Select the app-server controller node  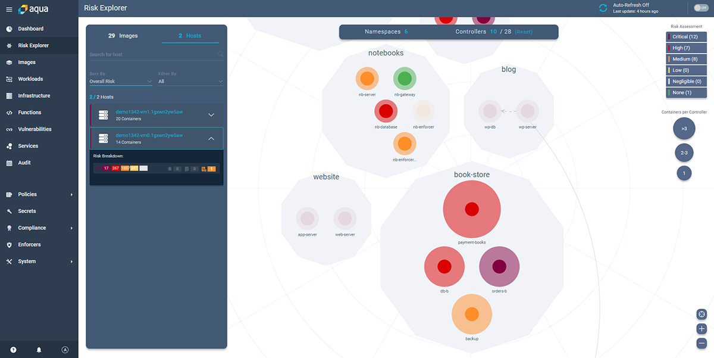pyautogui.click(x=308, y=219)
